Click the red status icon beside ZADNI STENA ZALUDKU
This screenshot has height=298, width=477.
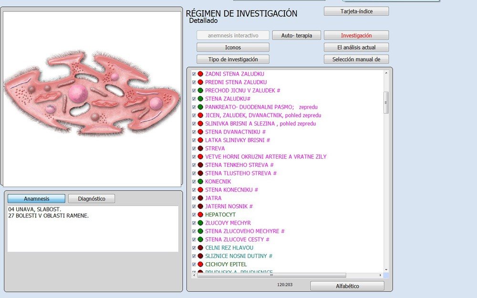(x=199, y=74)
